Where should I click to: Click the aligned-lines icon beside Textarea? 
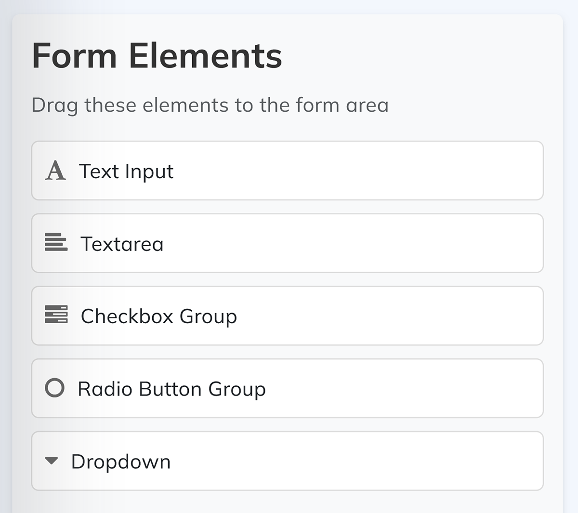56,242
